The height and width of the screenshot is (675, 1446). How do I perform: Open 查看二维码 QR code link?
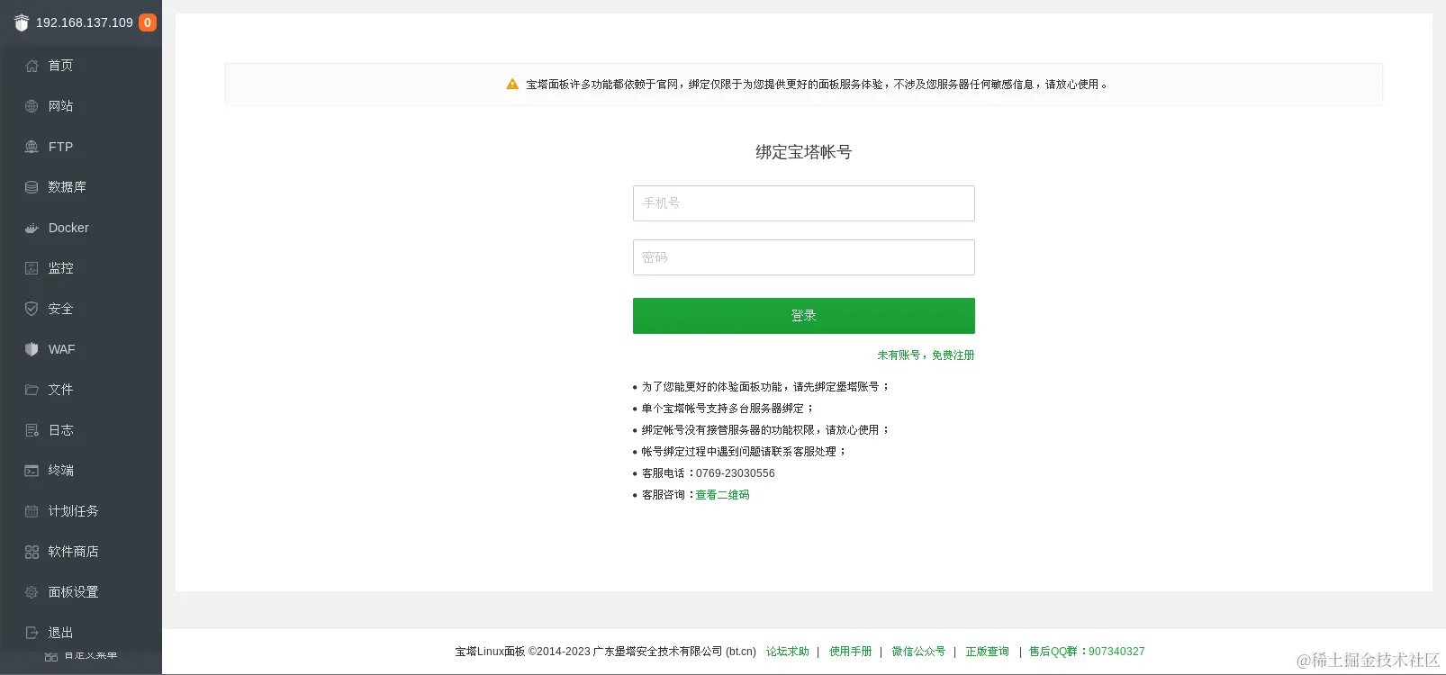point(722,495)
